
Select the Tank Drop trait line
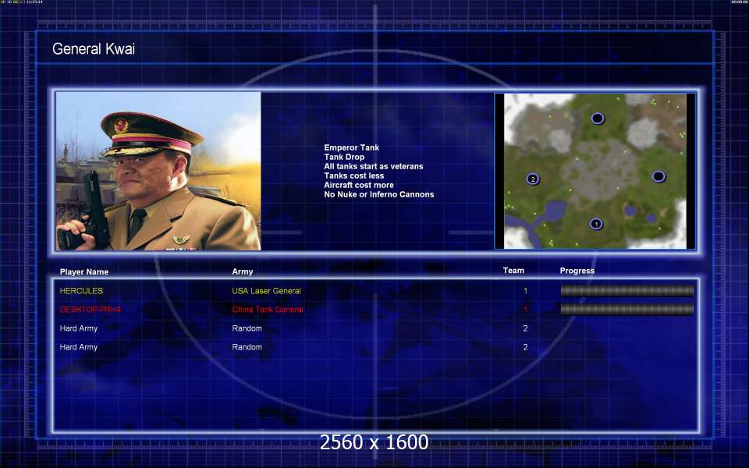pyautogui.click(x=344, y=157)
